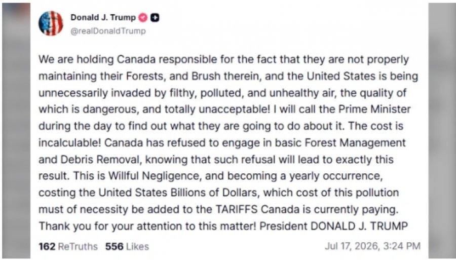Click the red verified checkmark badge
The width and height of the screenshot is (456, 260).
143,18
